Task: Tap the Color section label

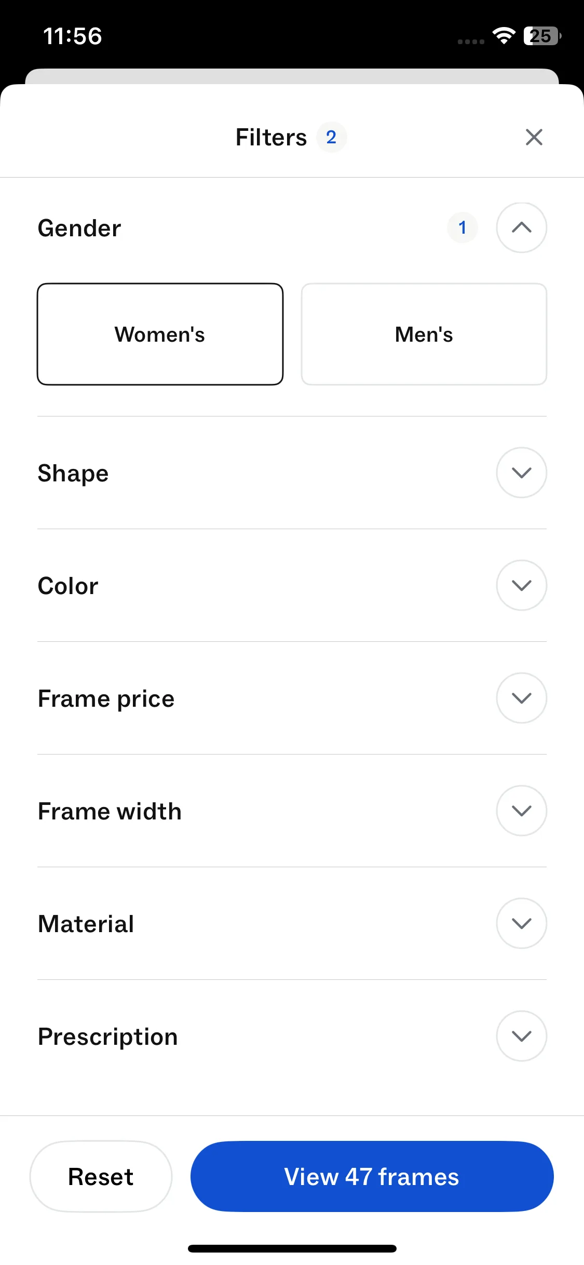Action: click(x=68, y=586)
